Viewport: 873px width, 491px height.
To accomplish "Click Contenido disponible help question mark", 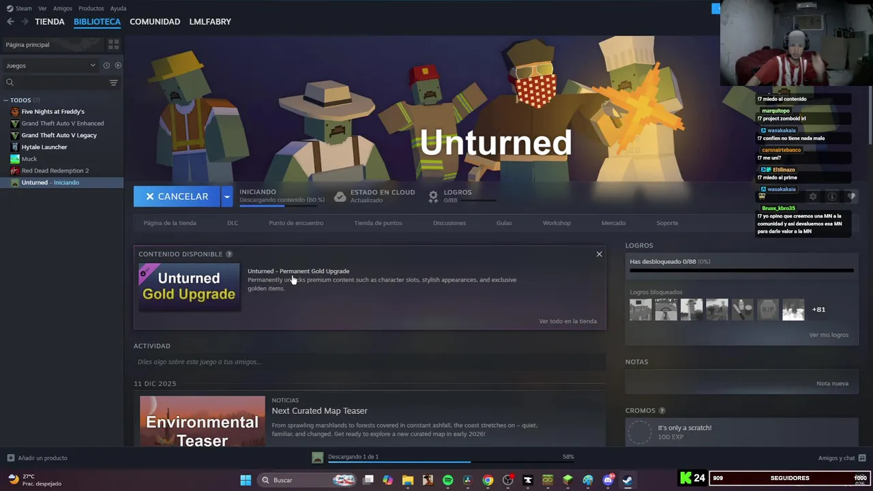I will [x=229, y=254].
